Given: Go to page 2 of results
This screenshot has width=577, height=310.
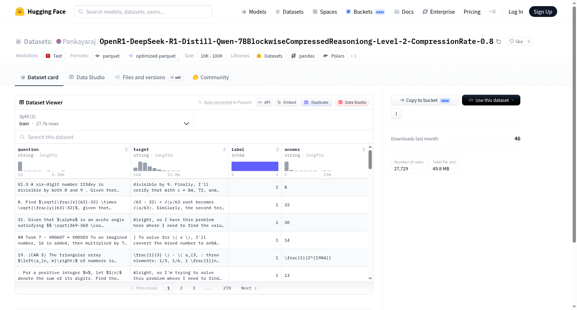Looking at the screenshot, I should (x=181, y=288).
